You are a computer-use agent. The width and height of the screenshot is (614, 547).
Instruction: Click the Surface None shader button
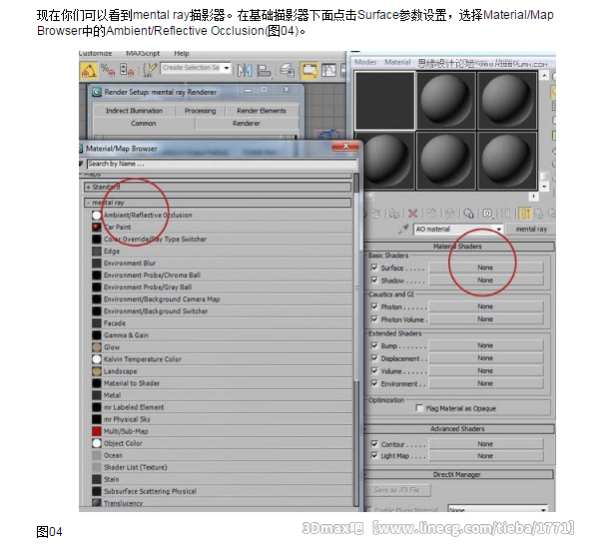[485, 268]
